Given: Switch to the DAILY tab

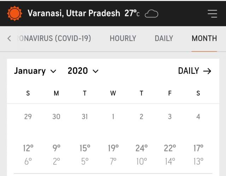Looking at the screenshot, I should coord(164,38).
